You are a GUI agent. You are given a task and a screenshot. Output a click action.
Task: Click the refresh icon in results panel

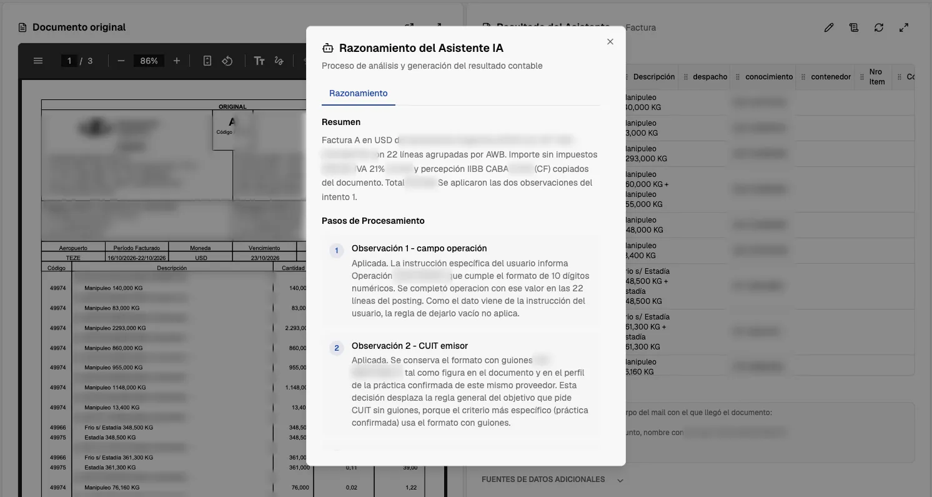pos(879,28)
